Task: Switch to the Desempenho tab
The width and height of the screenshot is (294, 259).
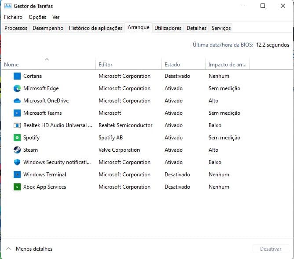Action: pos(48,28)
